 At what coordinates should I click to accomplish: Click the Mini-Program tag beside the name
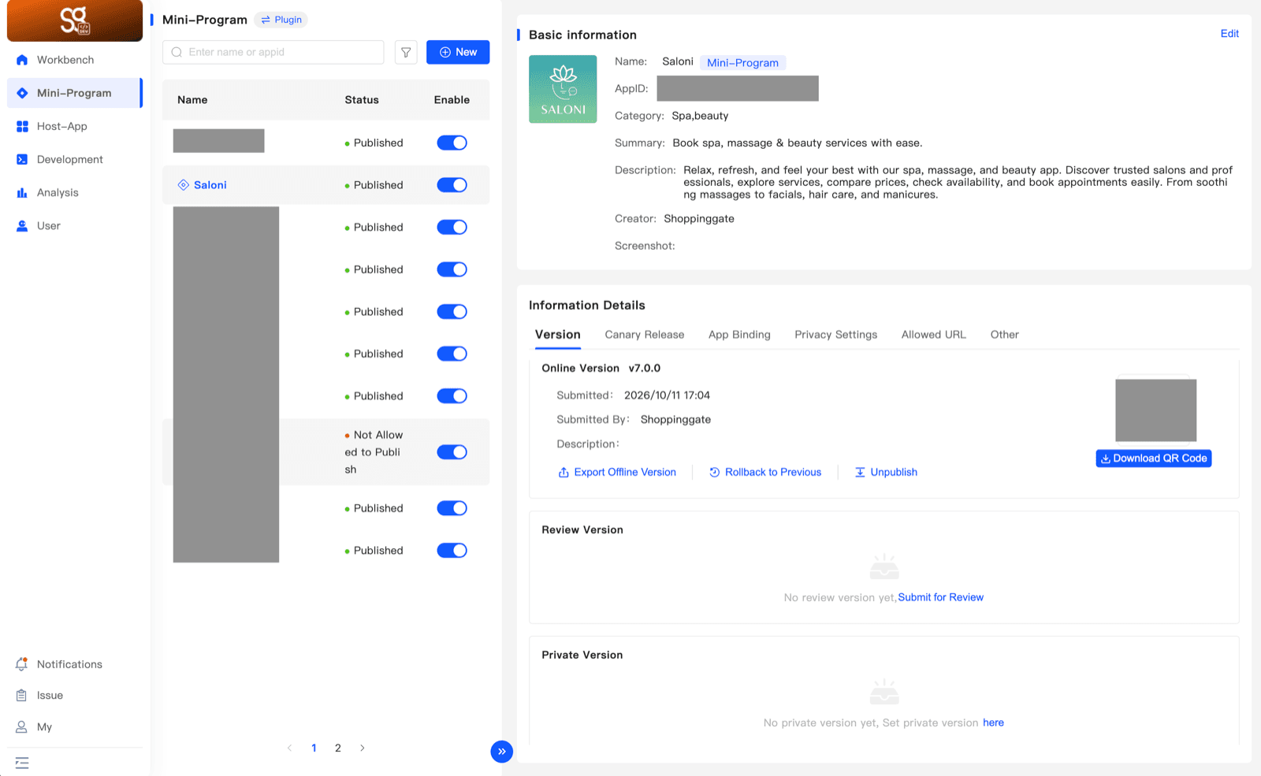(742, 63)
